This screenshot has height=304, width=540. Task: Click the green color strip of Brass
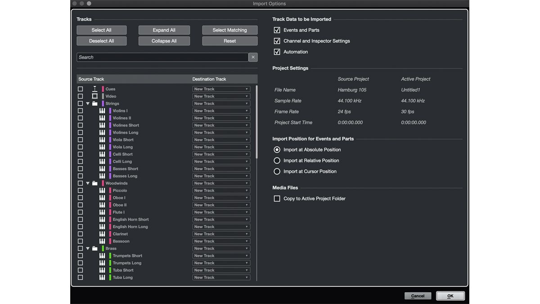click(103, 249)
